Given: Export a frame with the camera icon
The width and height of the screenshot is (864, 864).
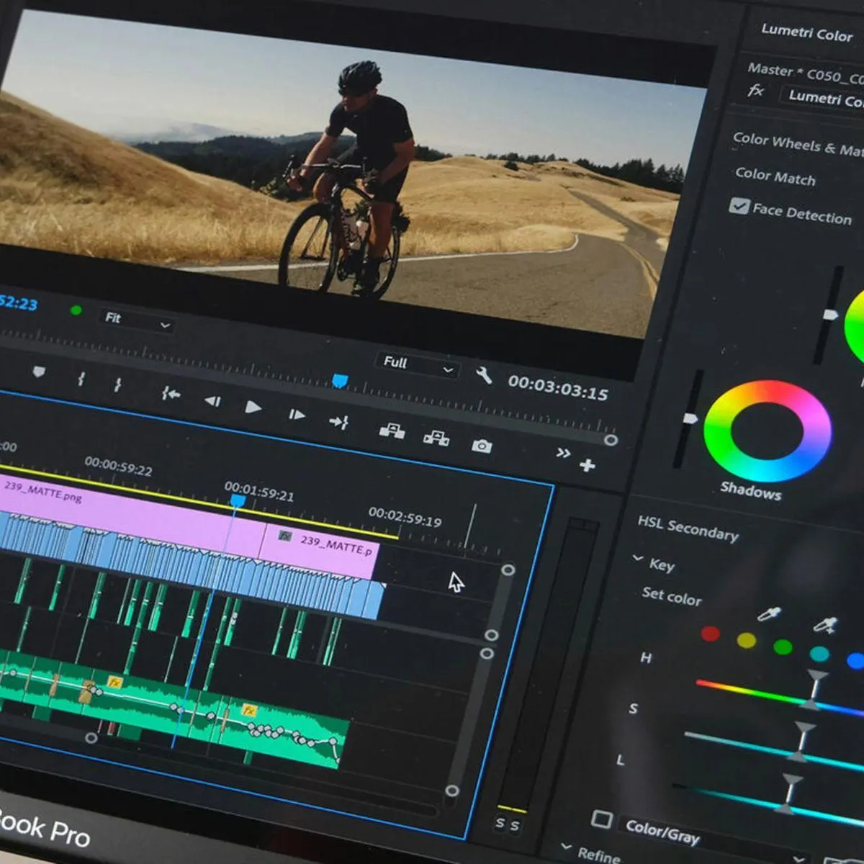Looking at the screenshot, I should (482, 446).
